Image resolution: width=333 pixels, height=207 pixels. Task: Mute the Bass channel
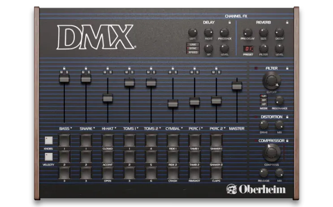(x=61, y=73)
